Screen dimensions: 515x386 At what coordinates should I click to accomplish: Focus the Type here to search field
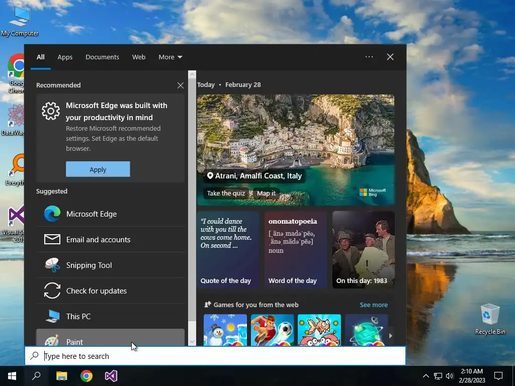pos(215,356)
